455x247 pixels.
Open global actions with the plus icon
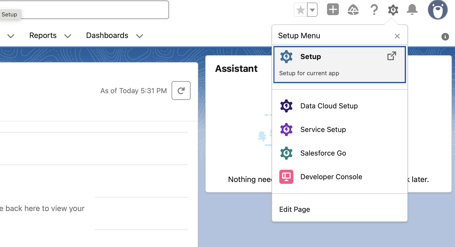(333, 10)
